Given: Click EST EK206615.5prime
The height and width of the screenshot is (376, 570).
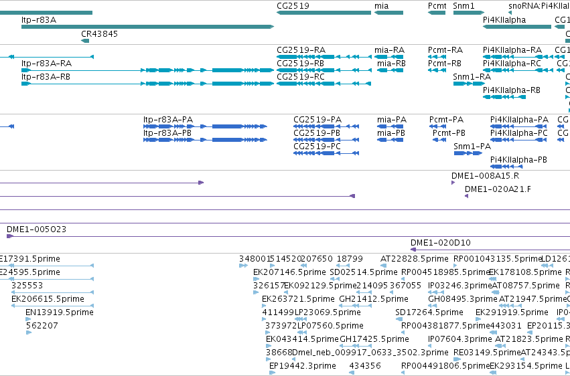Looking at the screenshot, I should (52, 306).
